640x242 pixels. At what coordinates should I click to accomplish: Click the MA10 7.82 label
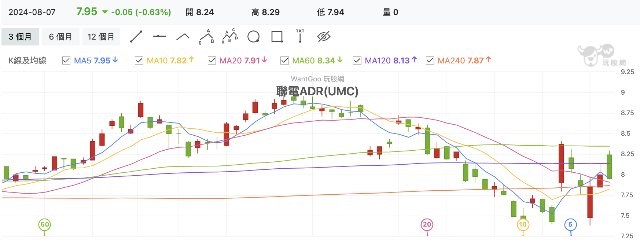tap(170, 60)
